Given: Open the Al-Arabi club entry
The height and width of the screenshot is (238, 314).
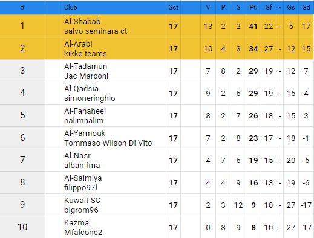Looking at the screenshot, I should [x=78, y=43].
